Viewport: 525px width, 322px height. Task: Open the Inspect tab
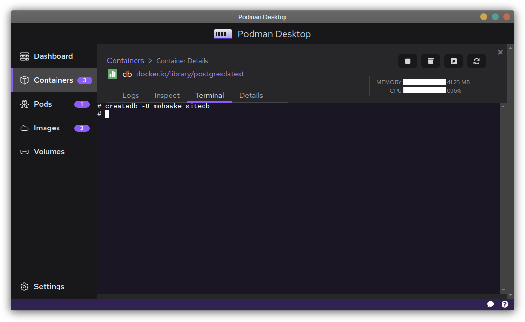pyautogui.click(x=167, y=96)
